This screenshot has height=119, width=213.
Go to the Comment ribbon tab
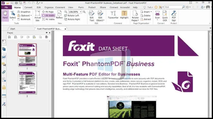(x=60, y=7)
